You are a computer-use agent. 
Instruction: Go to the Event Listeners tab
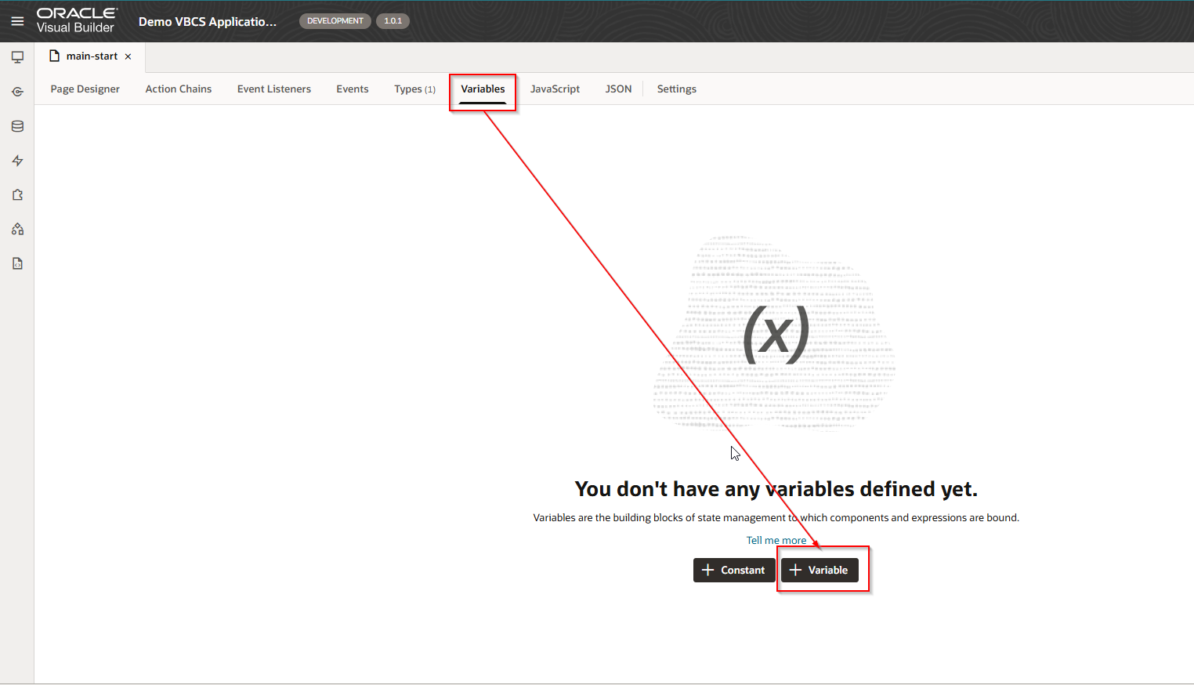(x=273, y=89)
